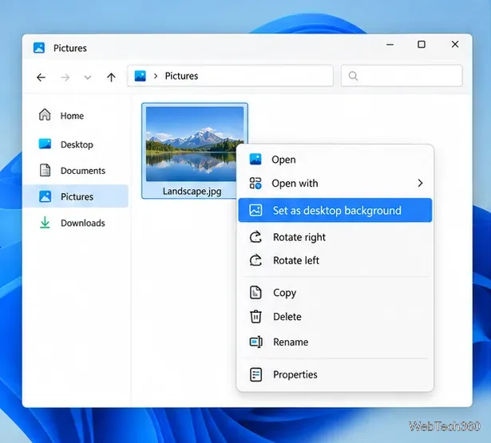Click the title bar Pictures app icon
The height and width of the screenshot is (443, 491).
[x=39, y=48]
